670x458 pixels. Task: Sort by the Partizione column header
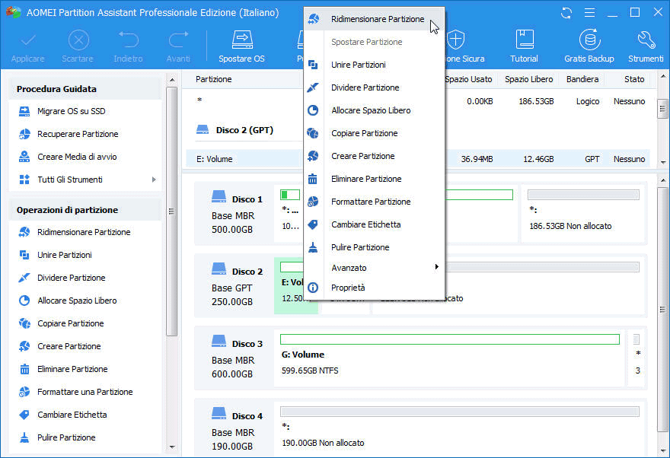pyautogui.click(x=214, y=79)
